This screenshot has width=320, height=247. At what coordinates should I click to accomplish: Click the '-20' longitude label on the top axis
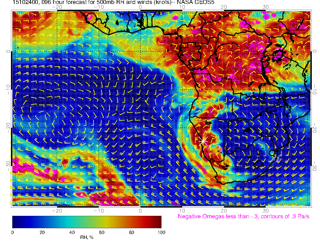click(57, 7)
